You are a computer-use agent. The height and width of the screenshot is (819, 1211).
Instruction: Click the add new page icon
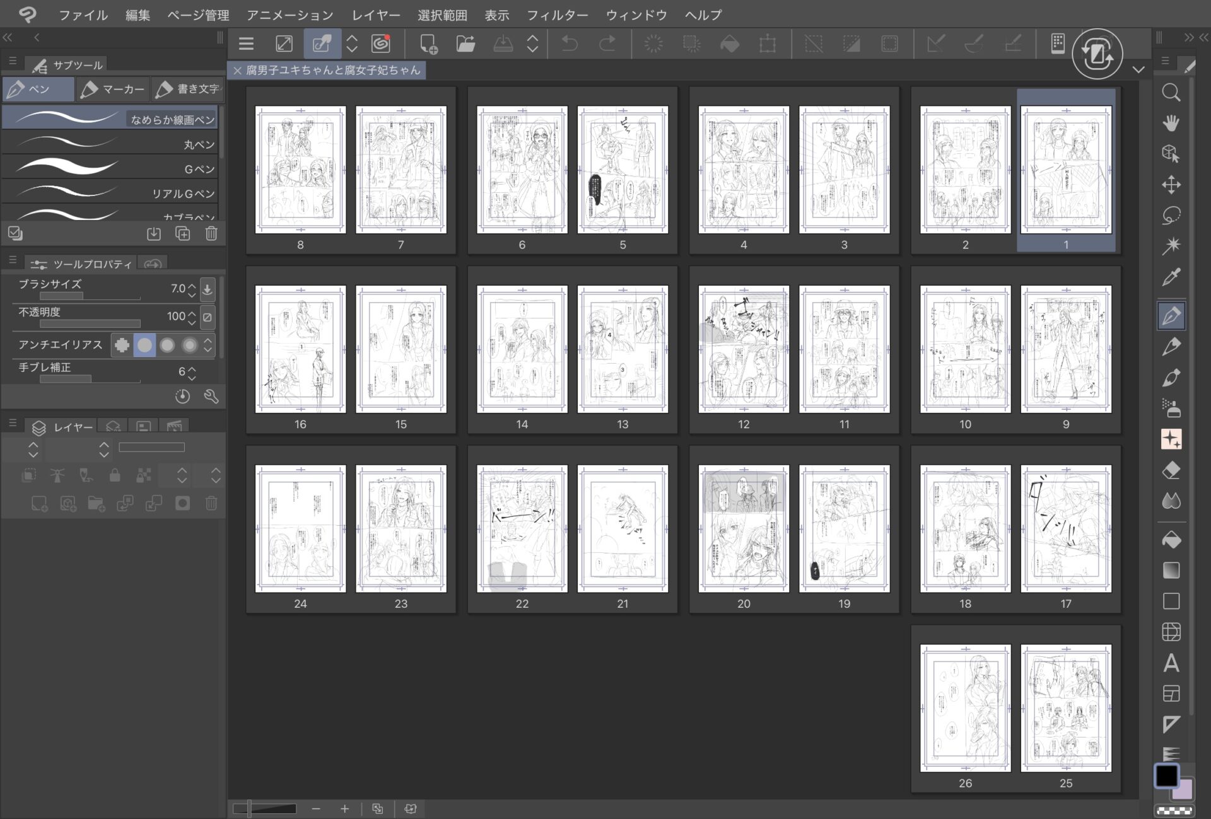pos(428,44)
